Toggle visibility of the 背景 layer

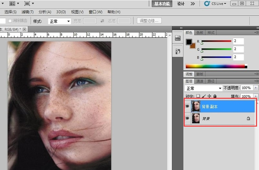187,119
